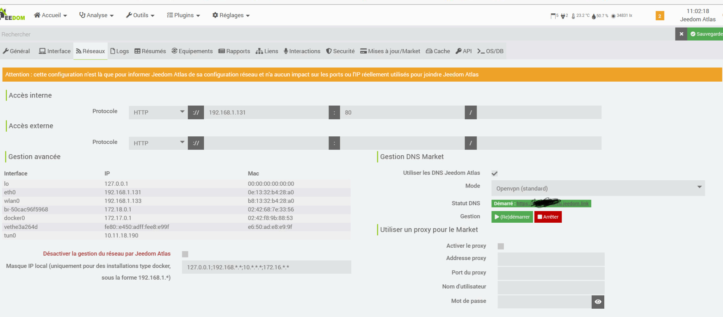
Task: Switch to the Securité tab
Action: coord(340,51)
